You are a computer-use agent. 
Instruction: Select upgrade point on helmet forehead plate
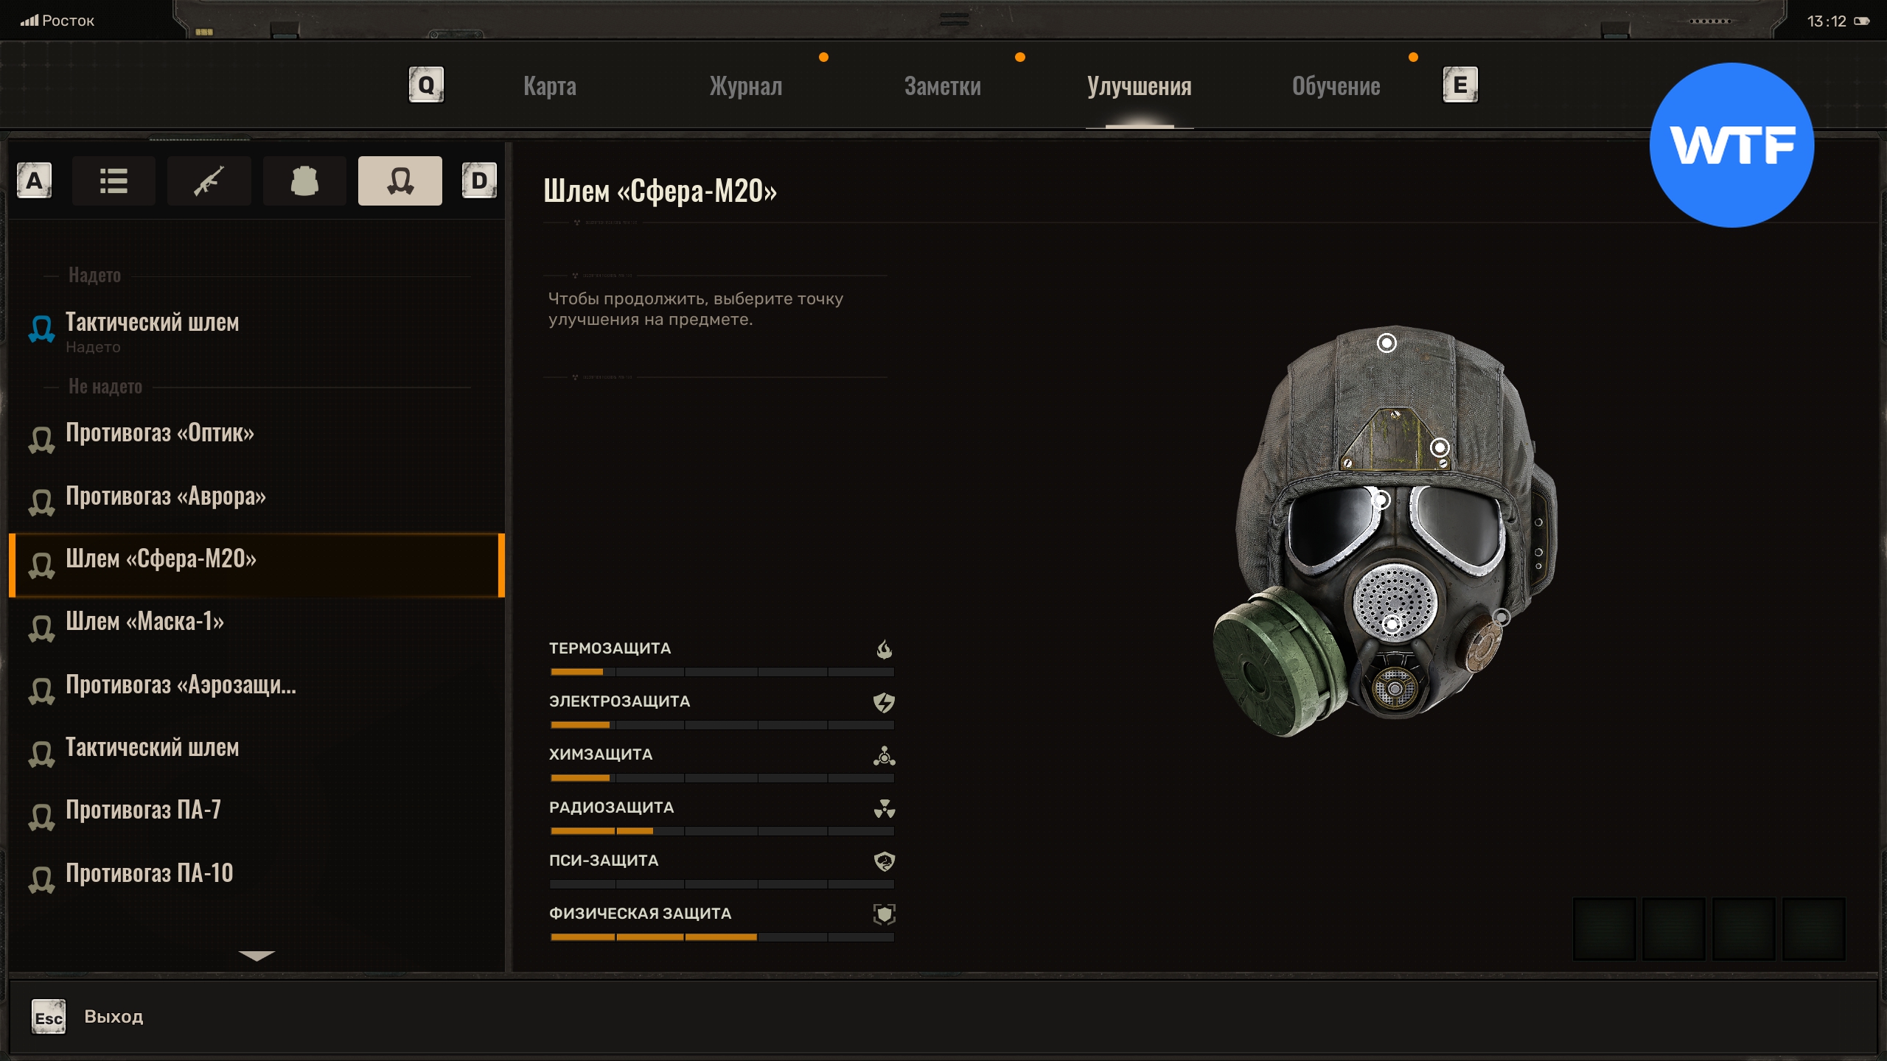tap(1439, 447)
